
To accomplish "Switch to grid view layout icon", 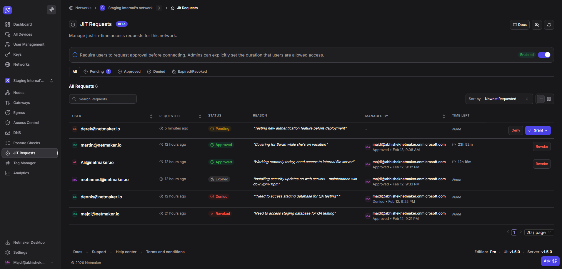I will [x=549, y=99].
